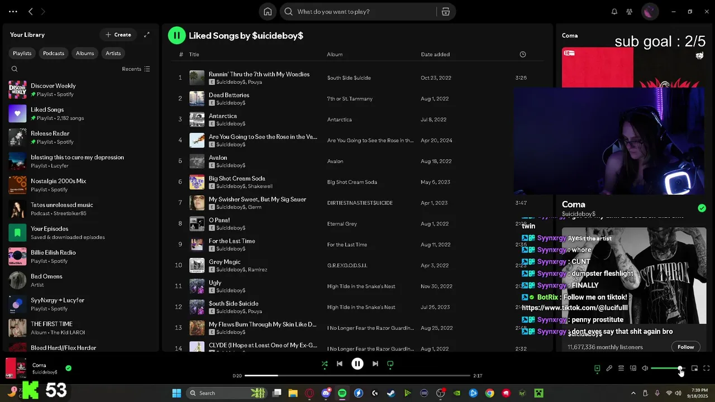The image size is (715, 402).
Task: Toggle liked checkmark for Coma in bottom bar
Action: pyautogui.click(x=68, y=368)
